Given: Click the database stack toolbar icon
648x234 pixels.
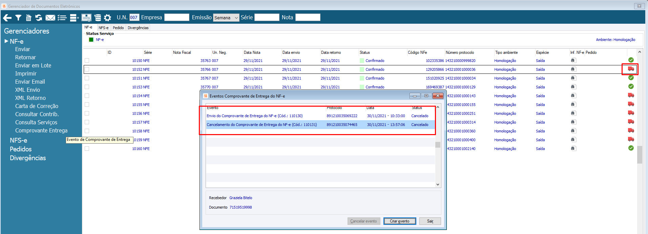Looking at the screenshot, I should pyautogui.click(x=98, y=18).
